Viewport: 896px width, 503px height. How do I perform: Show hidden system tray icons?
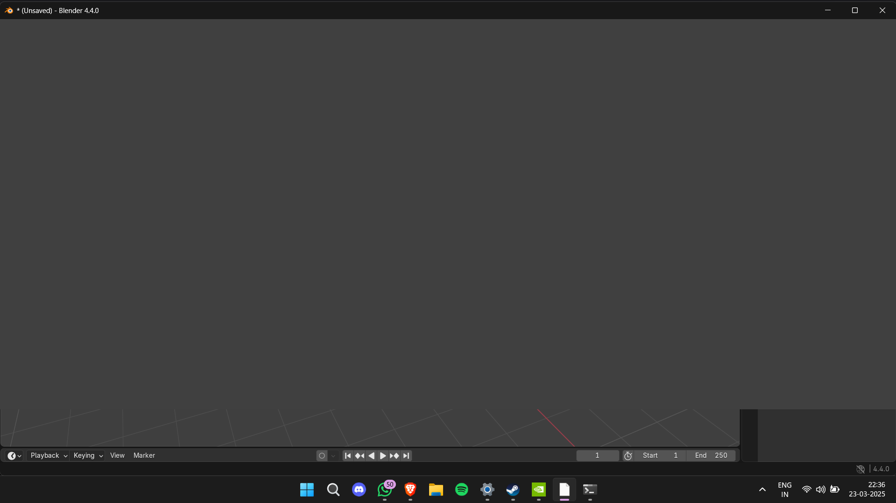[762, 489]
